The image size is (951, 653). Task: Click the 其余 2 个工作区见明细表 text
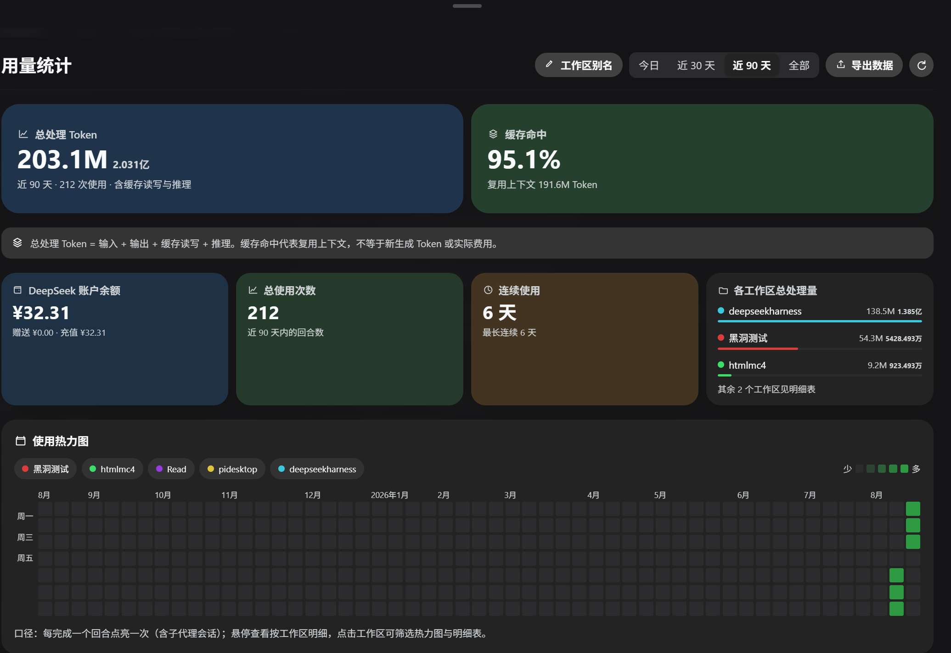(x=766, y=389)
